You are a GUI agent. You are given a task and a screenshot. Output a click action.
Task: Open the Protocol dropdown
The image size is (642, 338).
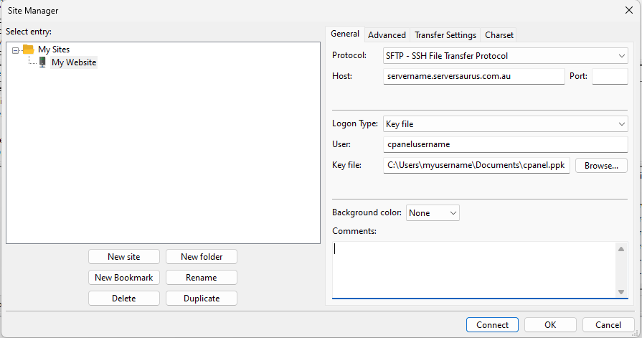tap(505, 56)
